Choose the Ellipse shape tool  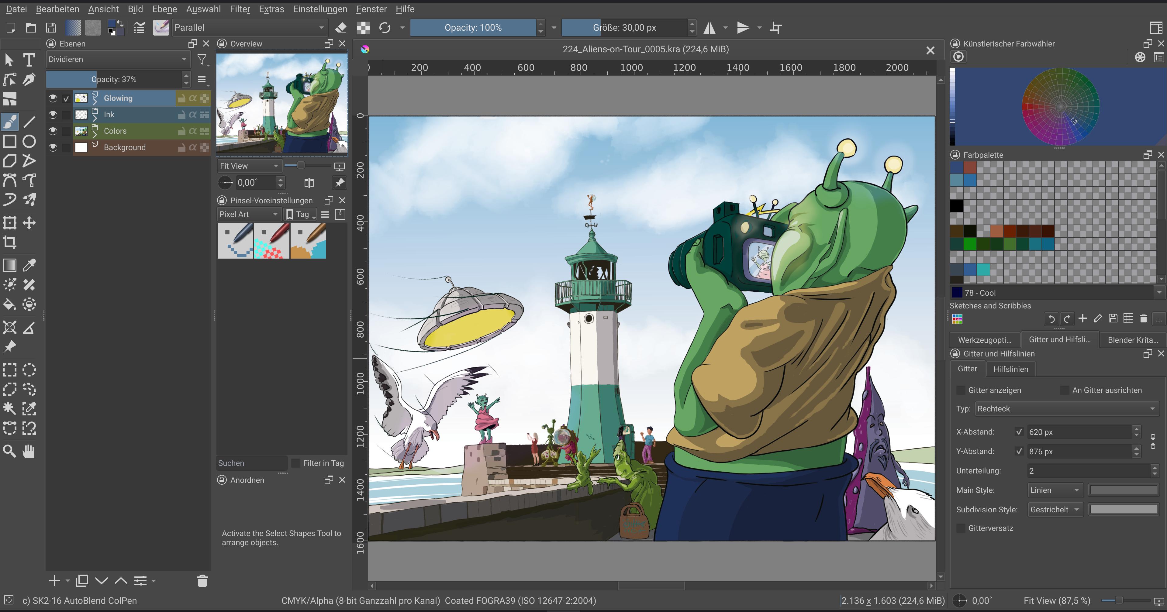click(x=29, y=141)
